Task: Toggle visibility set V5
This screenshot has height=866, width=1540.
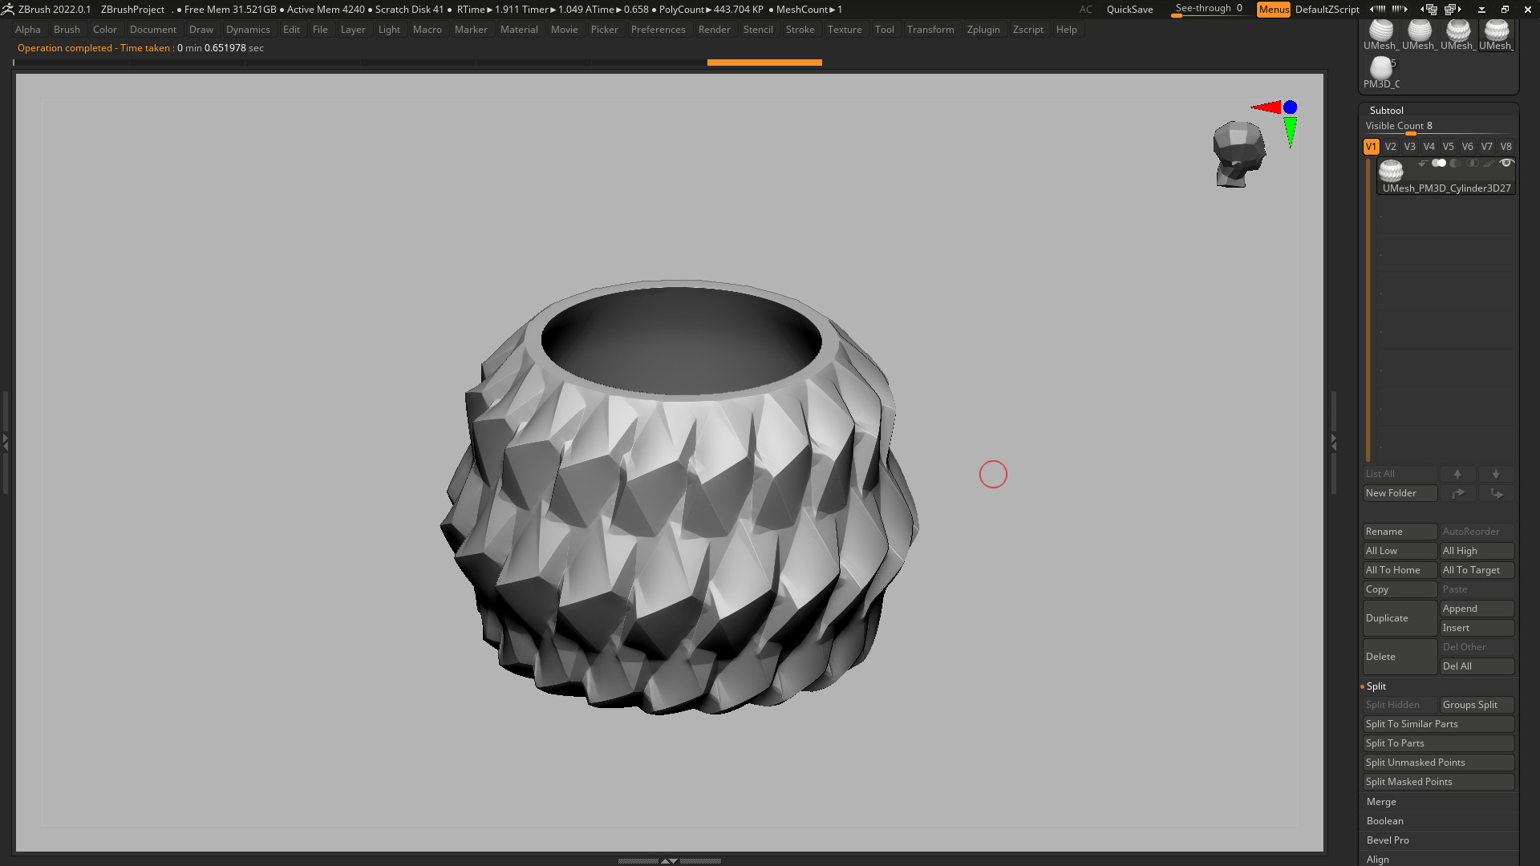Action: 1448,147
